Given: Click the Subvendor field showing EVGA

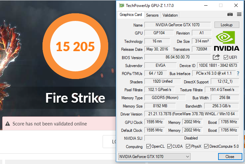Looking at the screenshot, I should (160, 65).
